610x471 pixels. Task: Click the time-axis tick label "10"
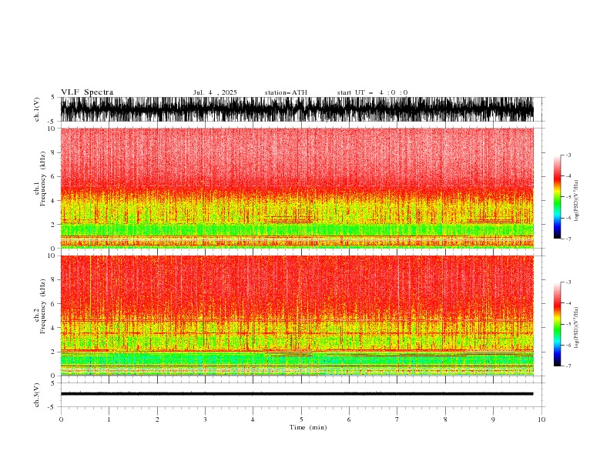(541, 419)
